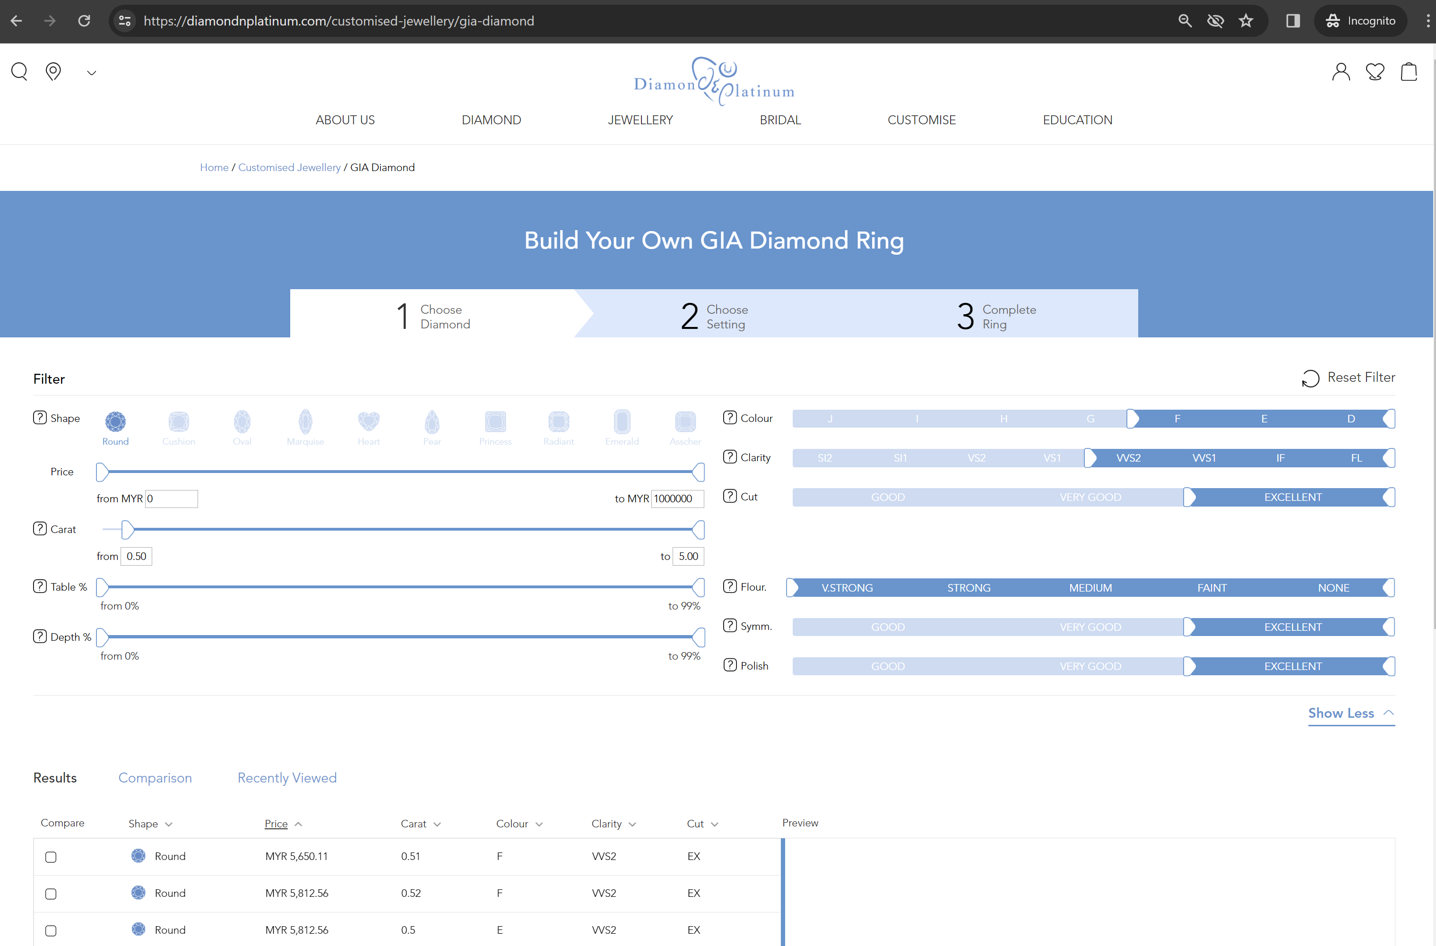The height and width of the screenshot is (946, 1436).
Task: Sort results by Shape column
Action: [150, 824]
